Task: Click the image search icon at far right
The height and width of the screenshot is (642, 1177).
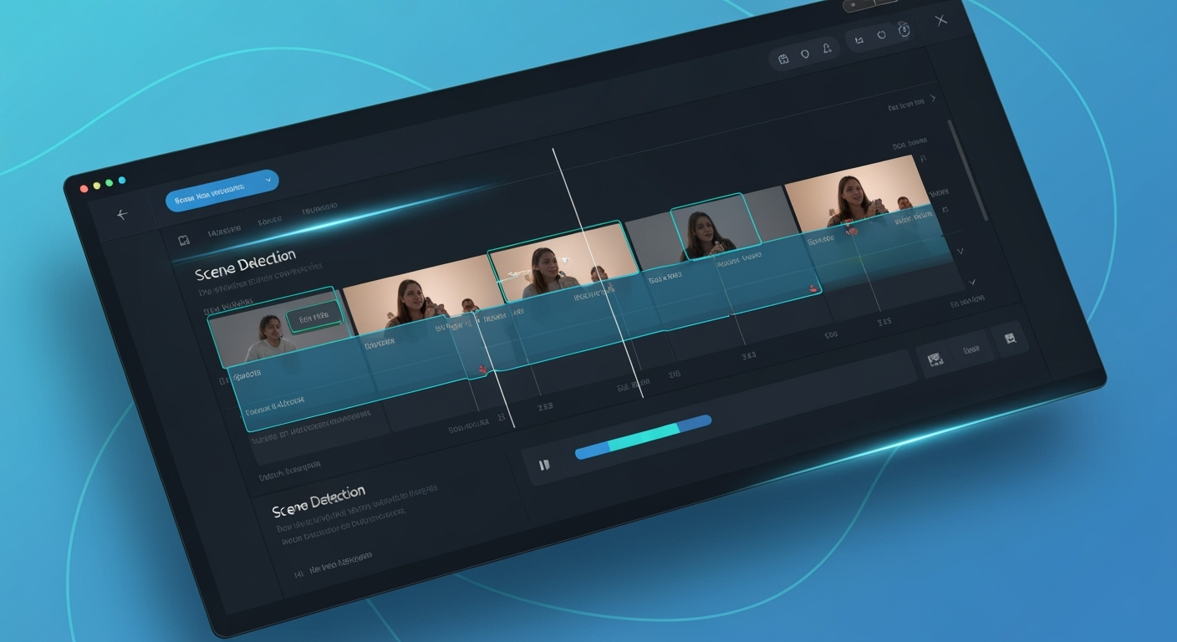Action: click(x=1009, y=339)
